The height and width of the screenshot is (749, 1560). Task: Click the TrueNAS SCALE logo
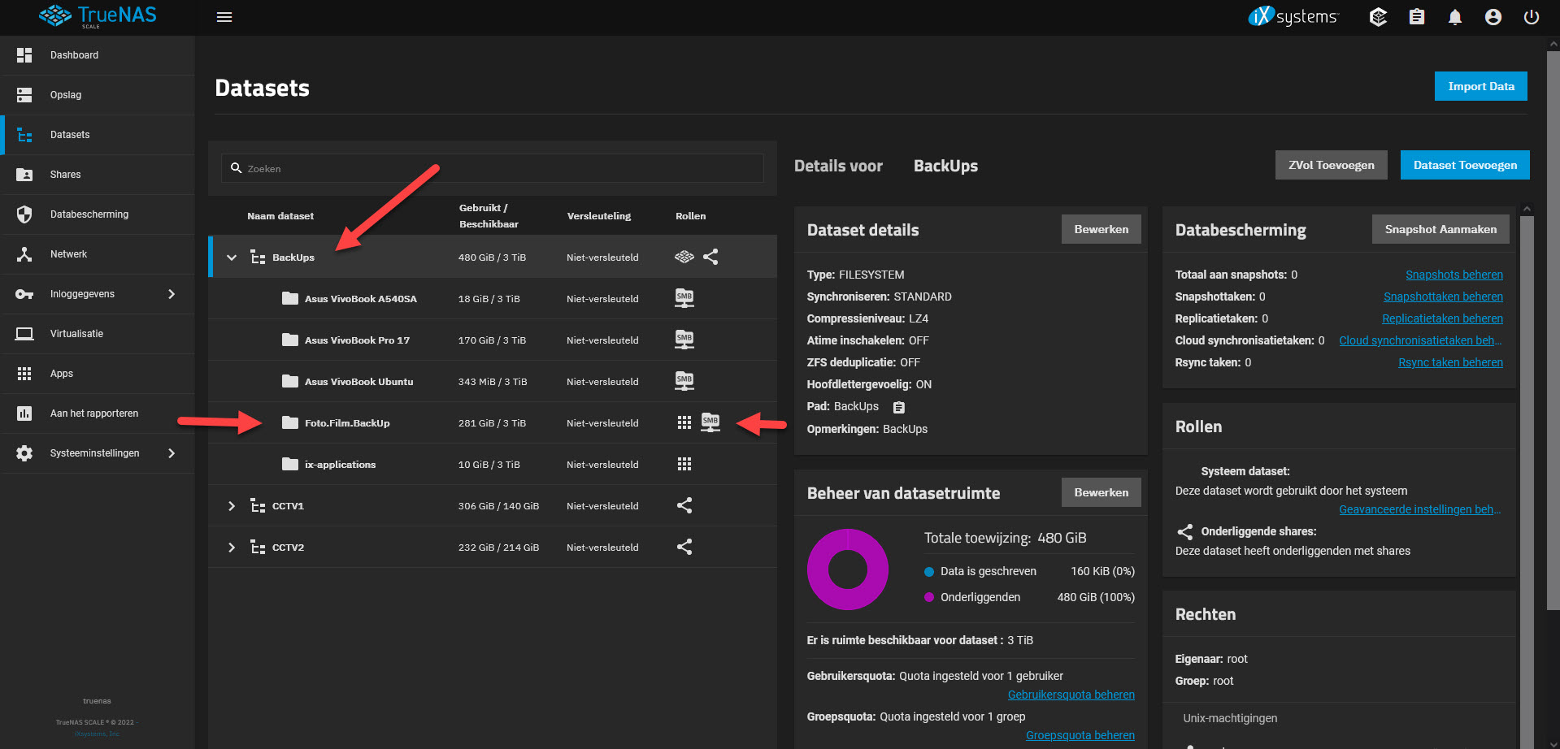(98, 16)
